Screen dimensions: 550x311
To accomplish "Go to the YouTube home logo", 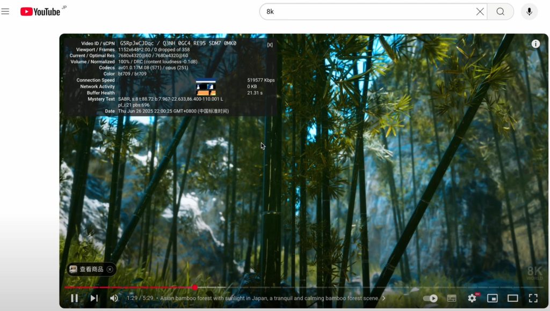I will coord(40,12).
